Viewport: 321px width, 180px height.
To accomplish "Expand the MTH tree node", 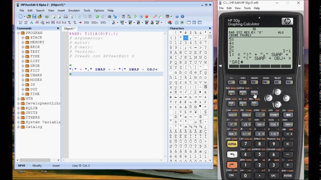I will coord(18,99).
